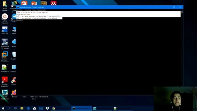The width and height of the screenshot is (197, 111).
Task: Click the Command Prompt vertical scrollbar thumb
Action: click(182, 12)
